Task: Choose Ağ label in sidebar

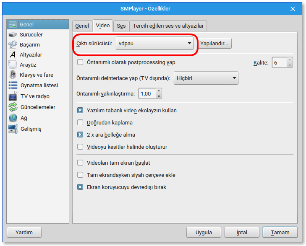Action: coord(24,118)
